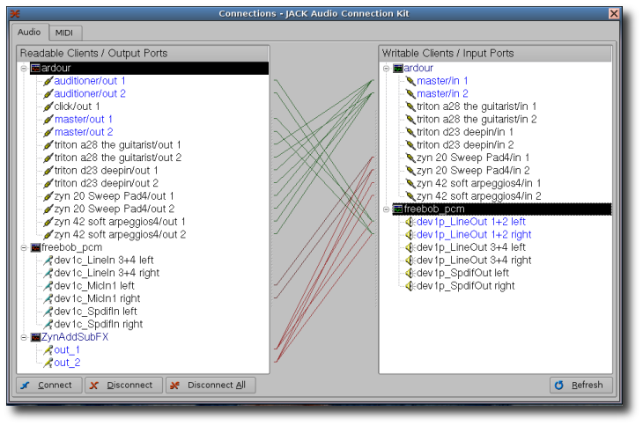Click the Disconnect All button
Viewport: 643px width, 426px height.
(211, 385)
